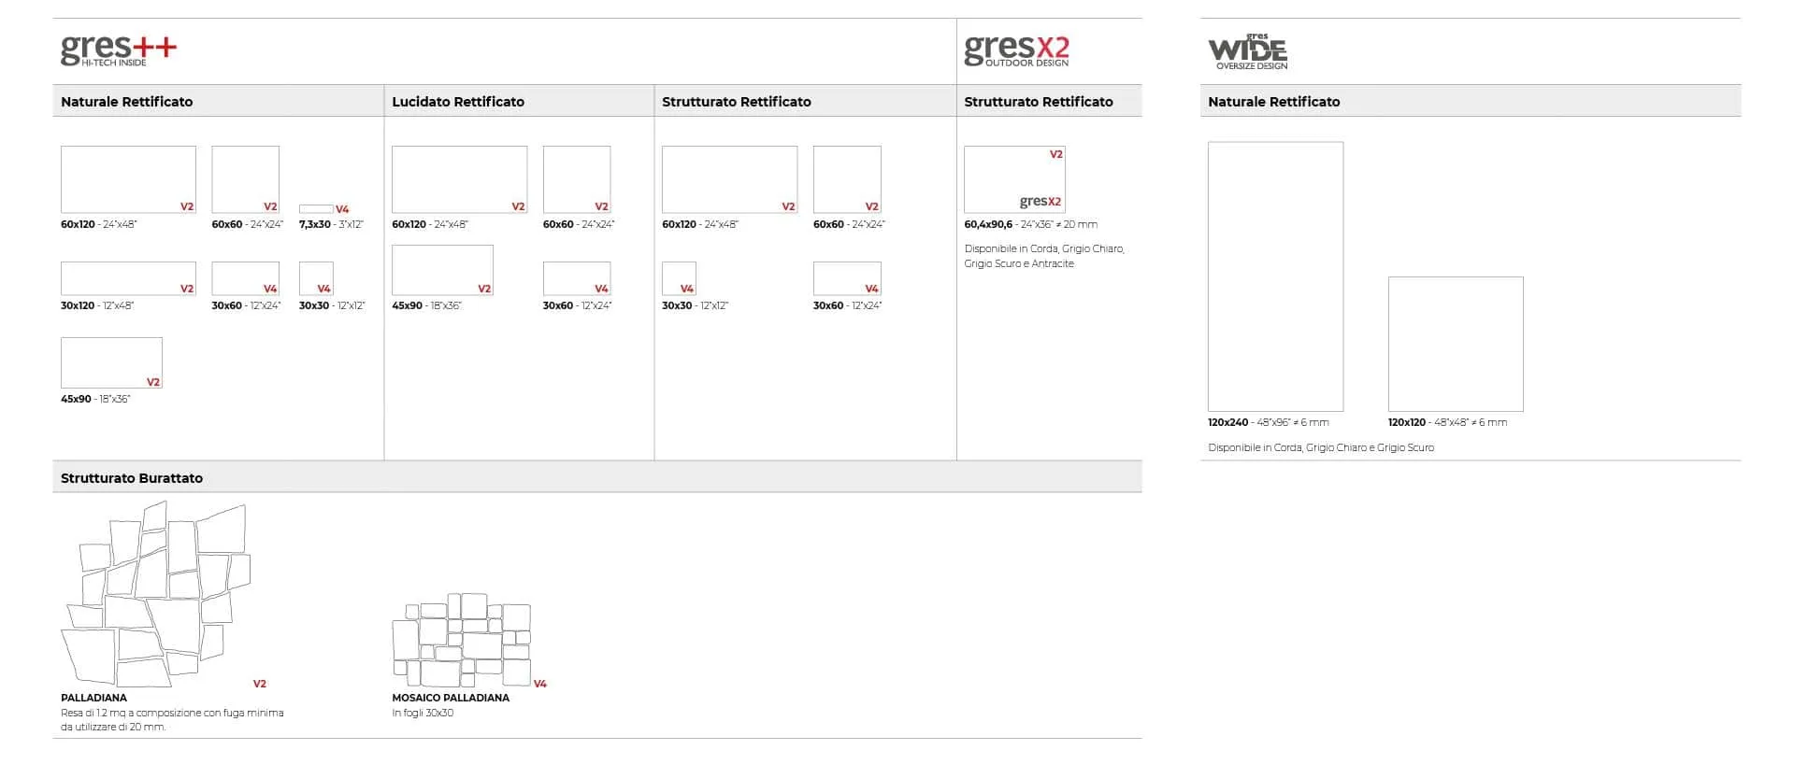The height and width of the screenshot is (764, 1794).
Task: Click the gres++ Hi-Tech Inside logo
Action: click(118, 50)
